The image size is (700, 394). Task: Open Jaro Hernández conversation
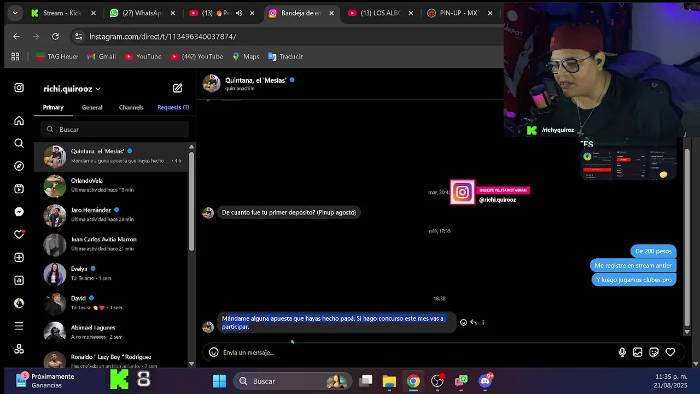[111, 215]
